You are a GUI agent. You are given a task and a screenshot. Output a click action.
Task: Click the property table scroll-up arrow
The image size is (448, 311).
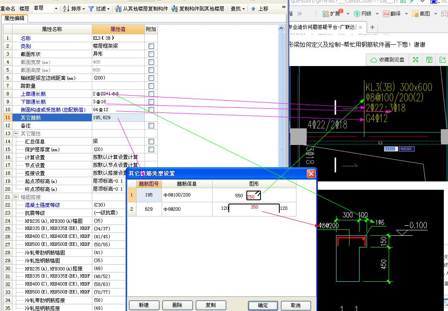(281, 28)
